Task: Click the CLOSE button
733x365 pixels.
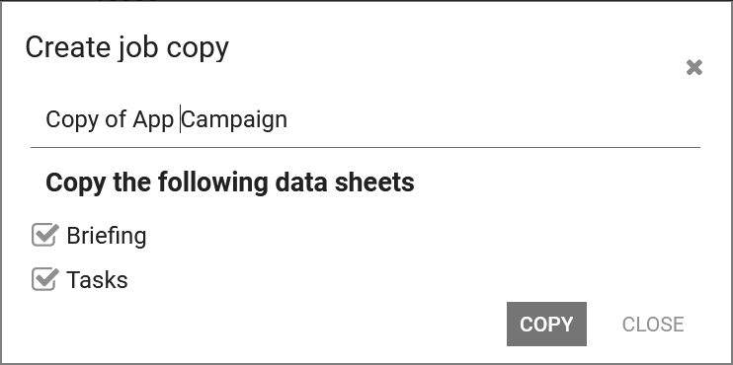Action: [653, 324]
